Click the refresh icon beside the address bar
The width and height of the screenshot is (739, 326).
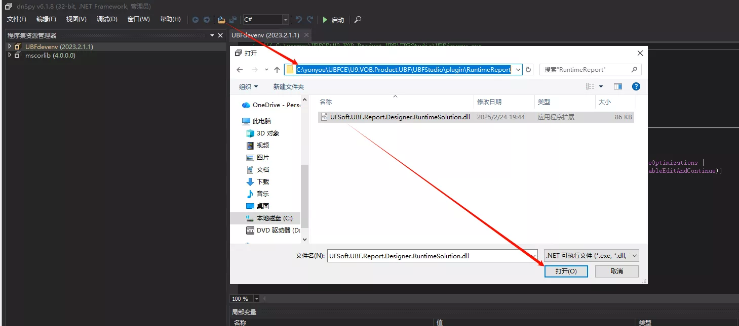tap(529, 70)
